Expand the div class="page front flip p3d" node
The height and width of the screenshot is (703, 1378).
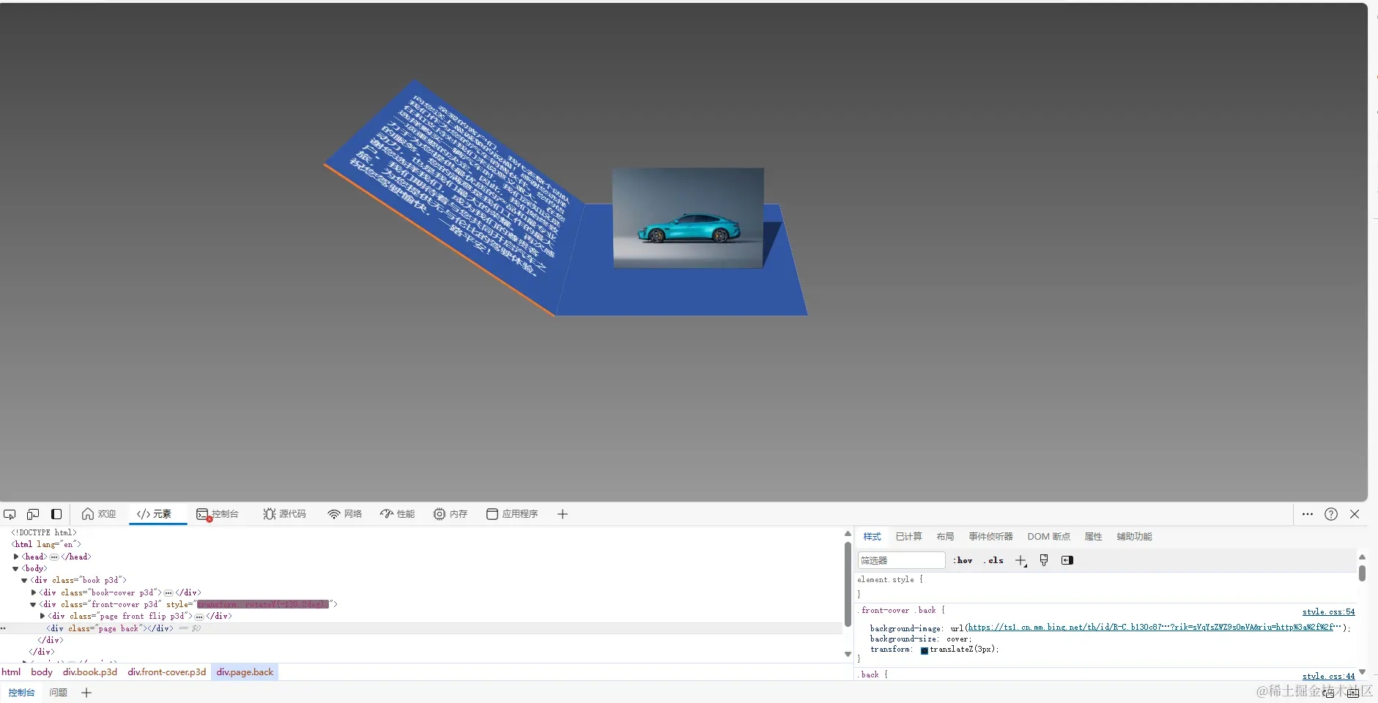pyautogui.click(x=42, y=616)
